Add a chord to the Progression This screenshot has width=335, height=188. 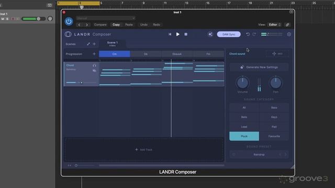[94, 54]
